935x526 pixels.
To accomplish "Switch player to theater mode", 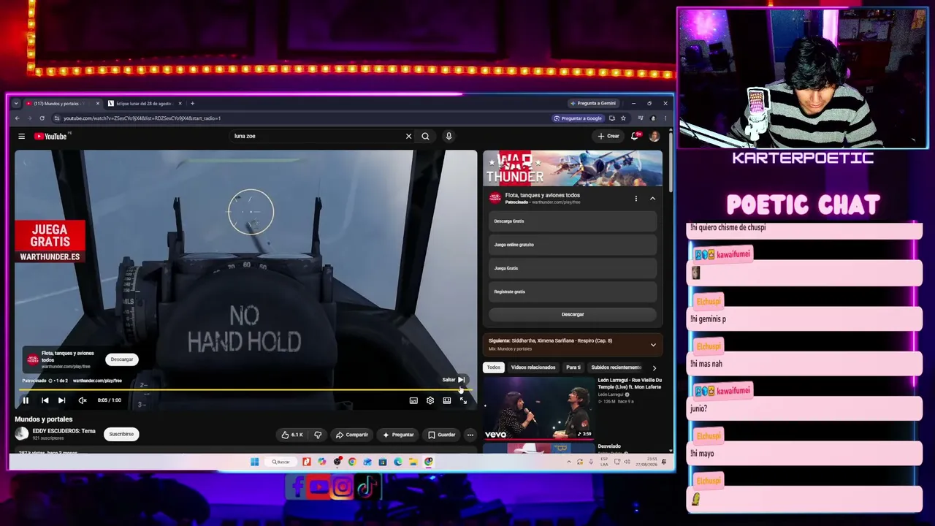I will [x=447, y=400].
